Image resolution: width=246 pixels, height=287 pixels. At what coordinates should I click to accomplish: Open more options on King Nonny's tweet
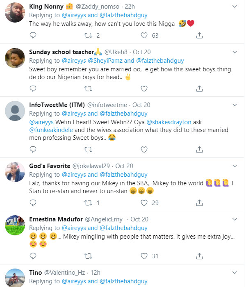point(235,7)
